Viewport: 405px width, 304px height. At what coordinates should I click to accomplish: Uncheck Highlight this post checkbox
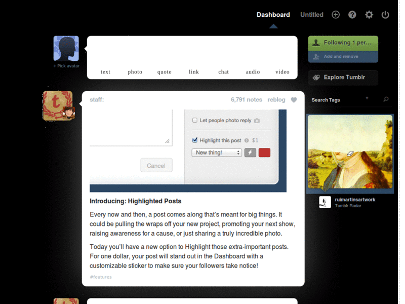pos(195,140)
